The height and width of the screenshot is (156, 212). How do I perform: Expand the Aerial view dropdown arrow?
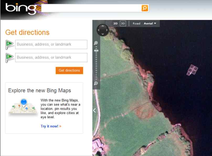click(155, 24)
